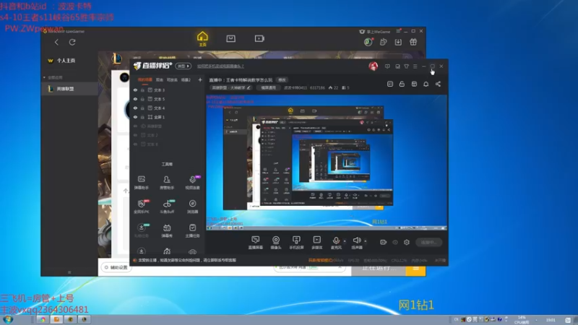The width and height of the screenshot is (578, 325).
Task: Click the streamer profile avatar in title bar
Action: (374, 66)
